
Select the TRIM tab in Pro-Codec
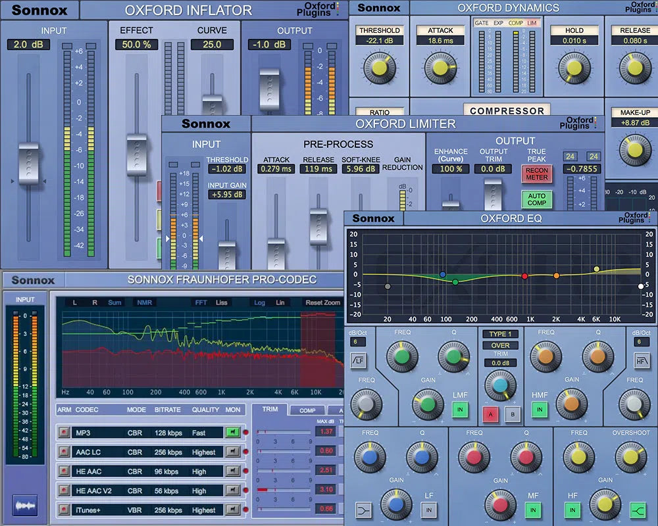[x=270, y=408]
